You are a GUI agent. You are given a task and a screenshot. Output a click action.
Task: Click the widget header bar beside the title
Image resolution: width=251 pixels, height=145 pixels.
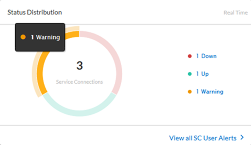139,12
